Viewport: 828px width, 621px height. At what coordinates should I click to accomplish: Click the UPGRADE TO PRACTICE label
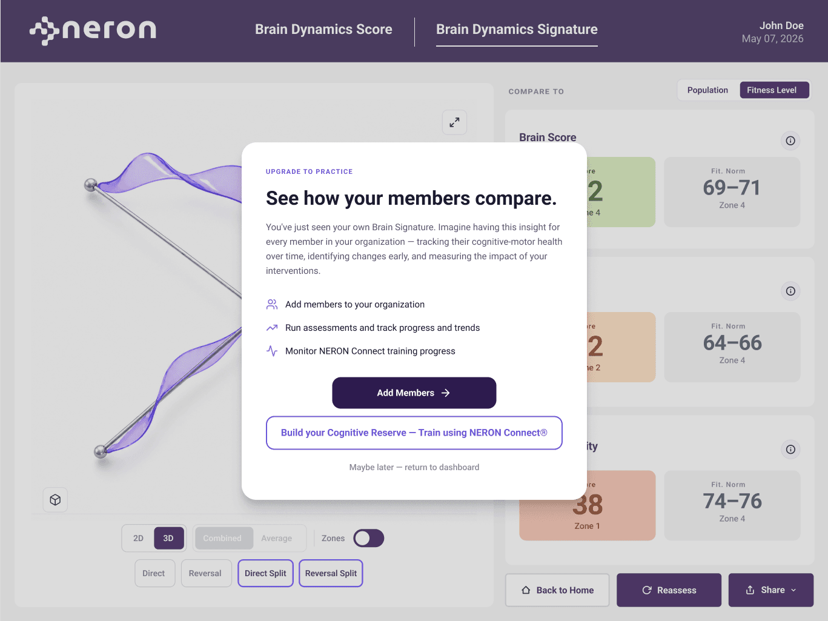click(x=310, y=171)
